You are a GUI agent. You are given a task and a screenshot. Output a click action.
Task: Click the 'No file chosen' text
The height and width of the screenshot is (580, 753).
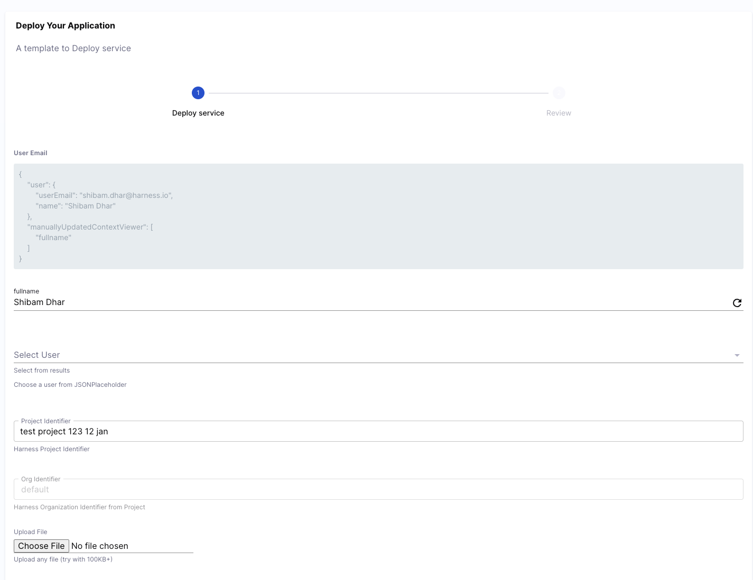point(100,546)
